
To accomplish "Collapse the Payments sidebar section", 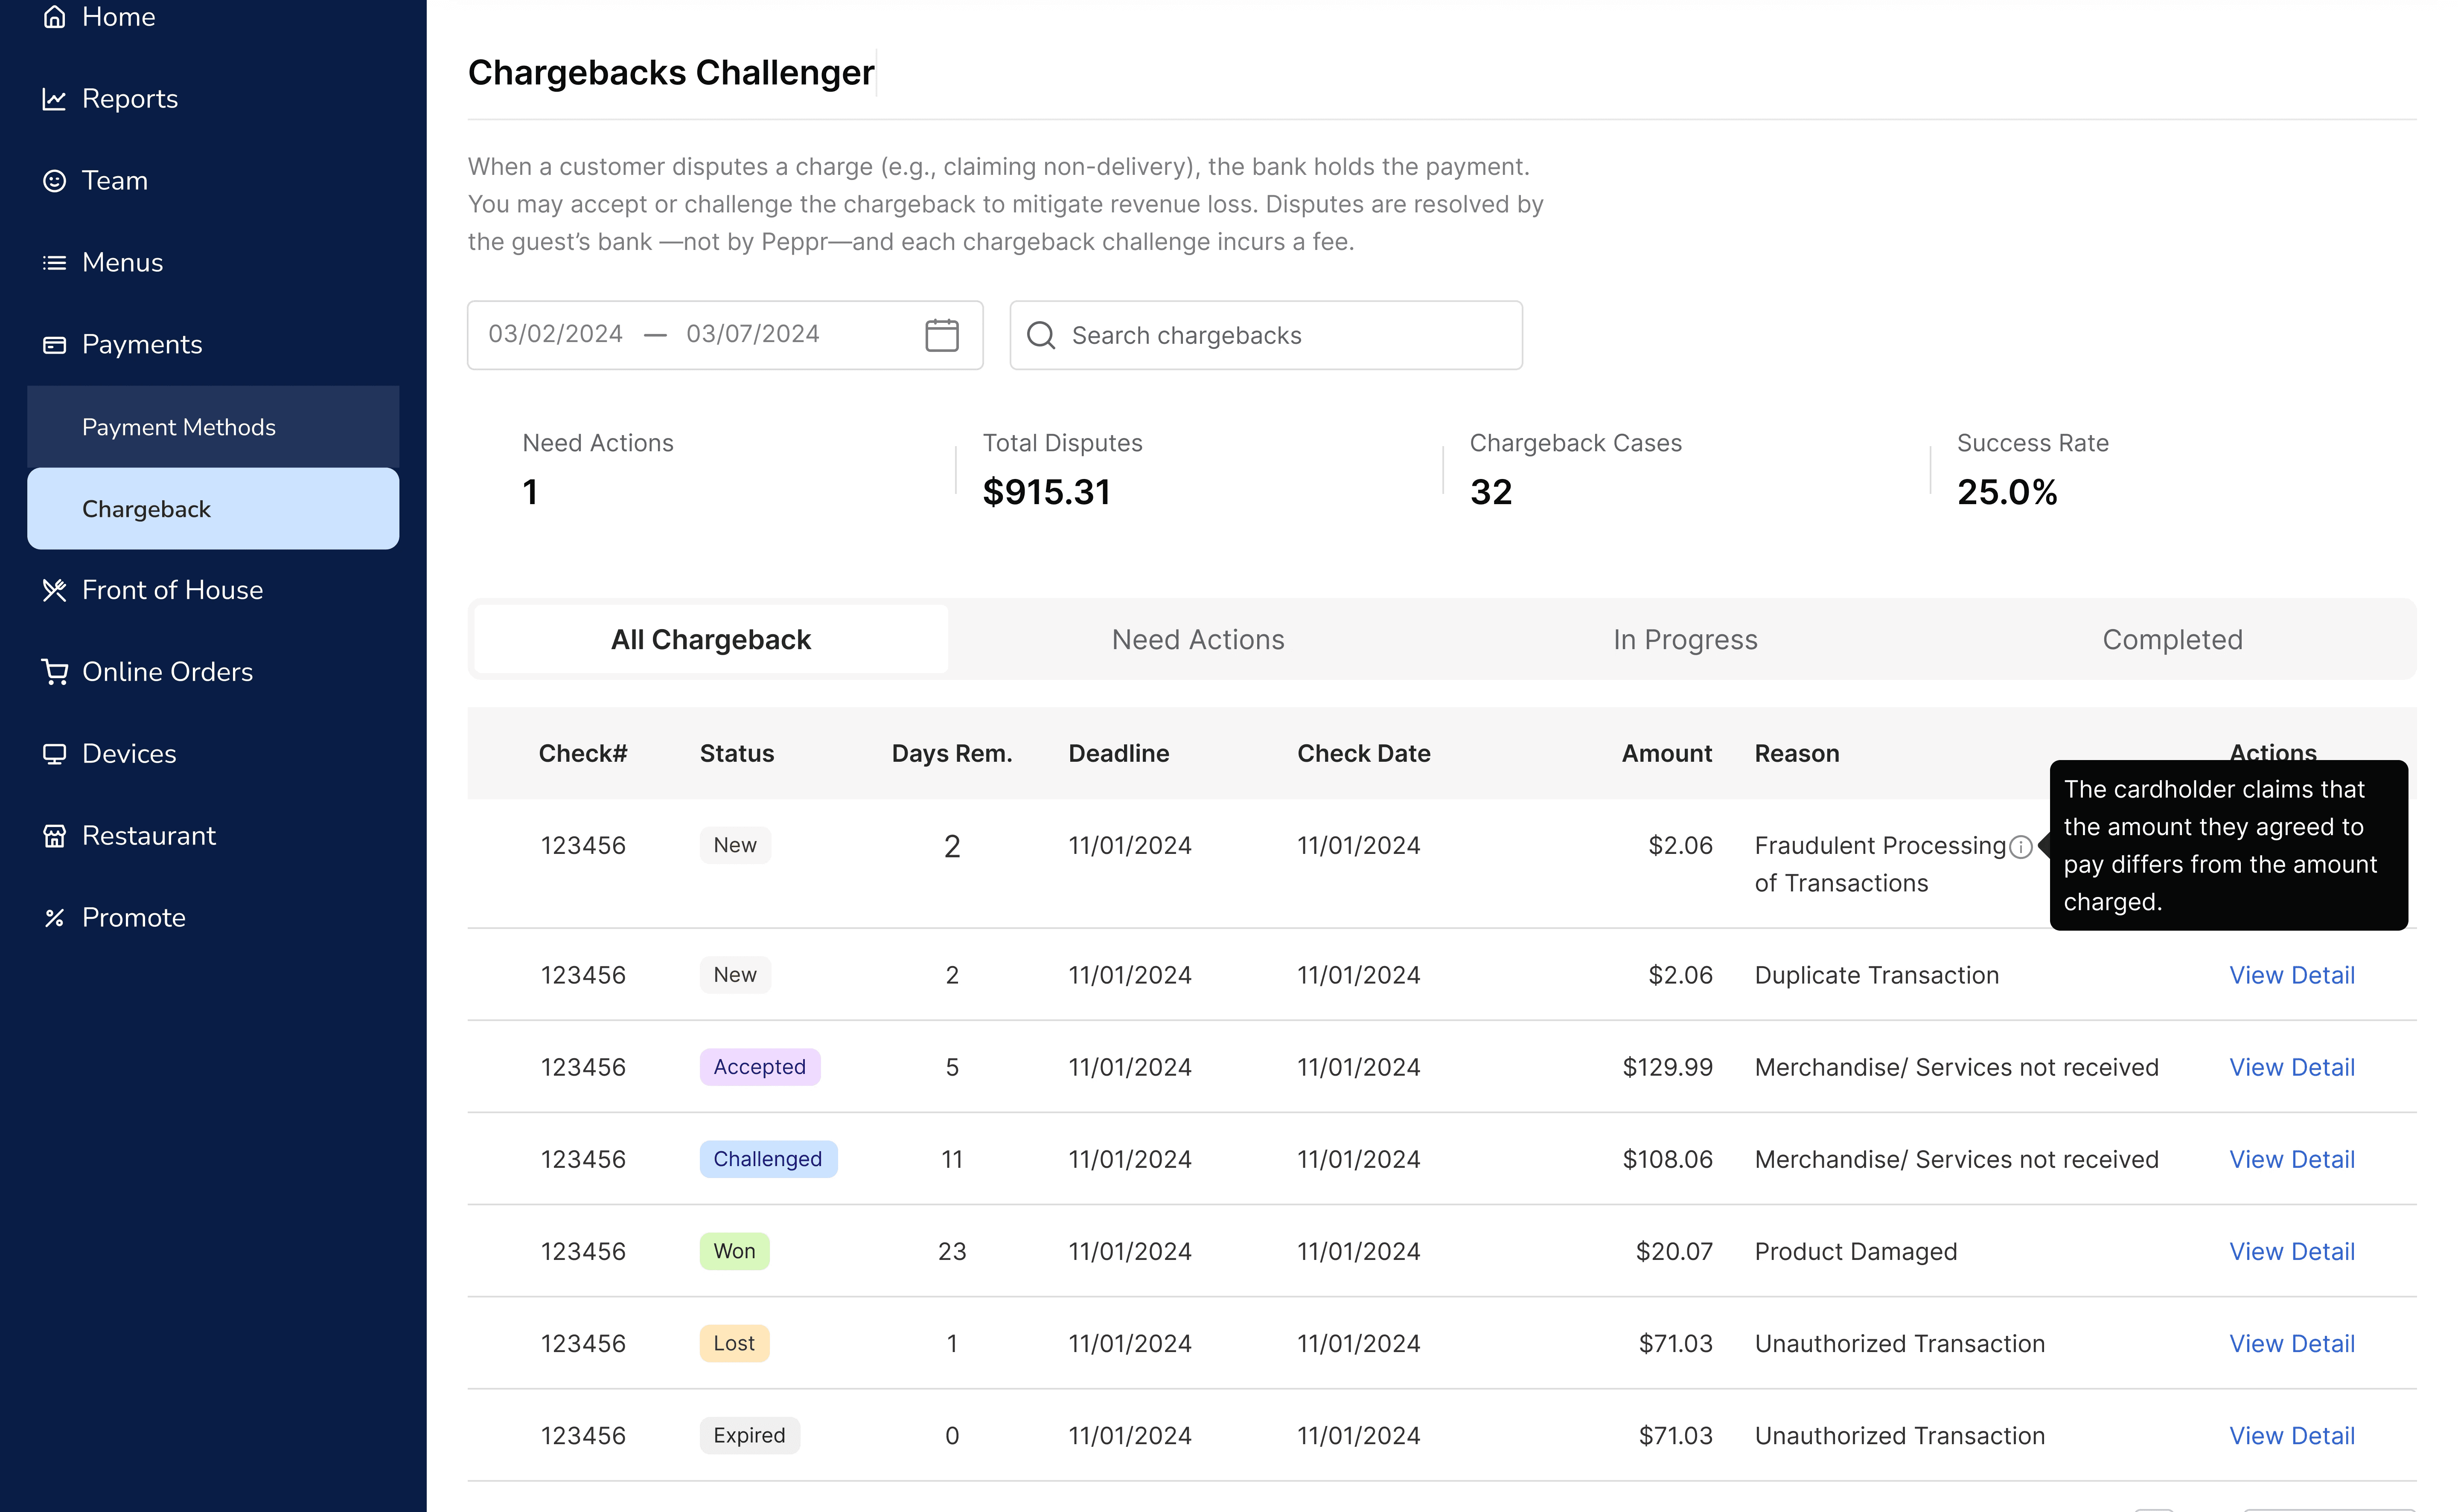I will 141,345.
